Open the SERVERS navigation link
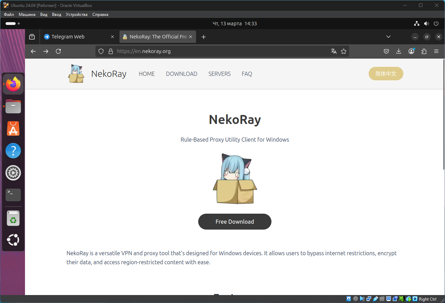445x303 pixels. [219, 74]
